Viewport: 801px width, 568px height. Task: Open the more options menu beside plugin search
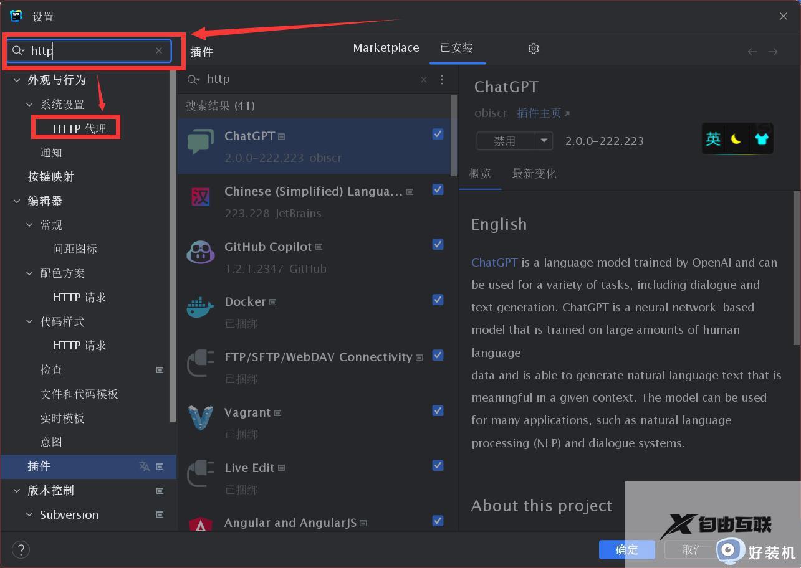click(441, 80)
